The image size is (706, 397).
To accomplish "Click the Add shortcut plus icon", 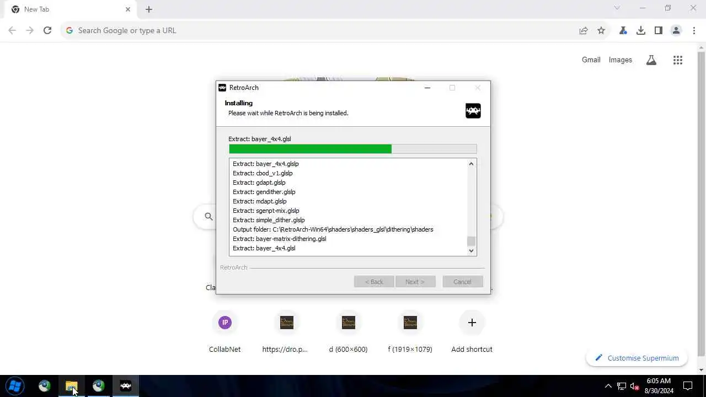I will (472, 323).
